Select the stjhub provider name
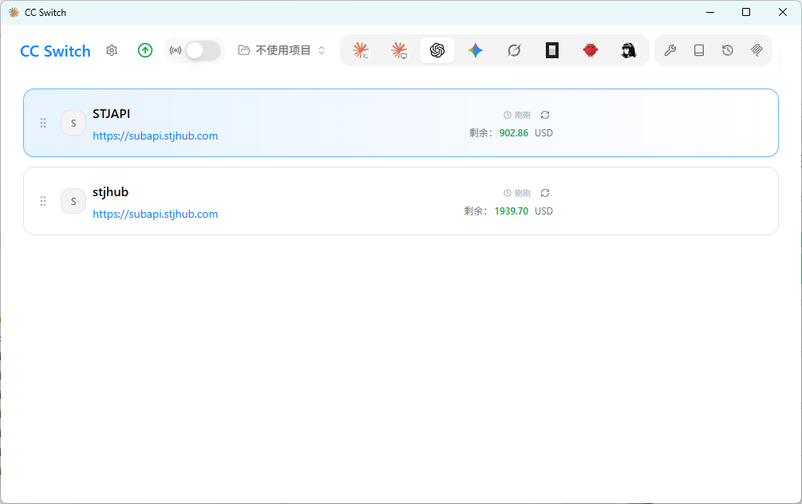The height and width of the screenshot is (504, 802). click(110, 192)
